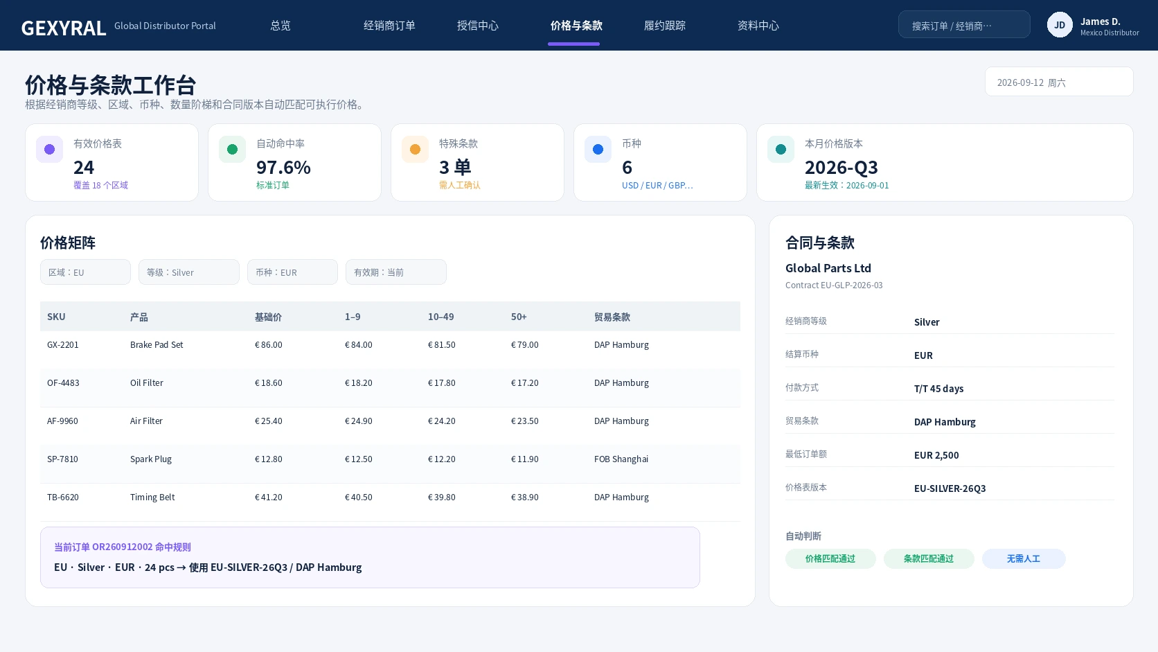Screen dimensions: 1158x652
Task: Click the 条款匹配通过 badge
Action: [929, 558]
